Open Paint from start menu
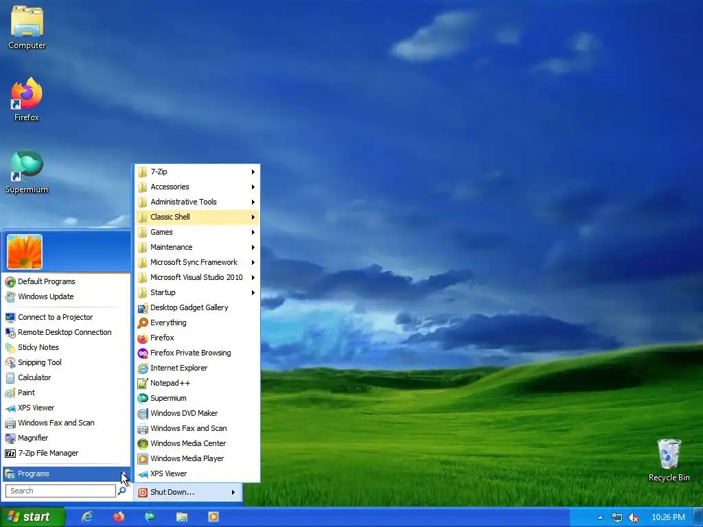This screenshot has height=527, width=703. 66,393
